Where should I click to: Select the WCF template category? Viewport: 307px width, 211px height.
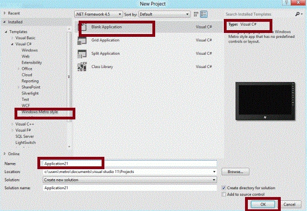click(x=26, y=106)
